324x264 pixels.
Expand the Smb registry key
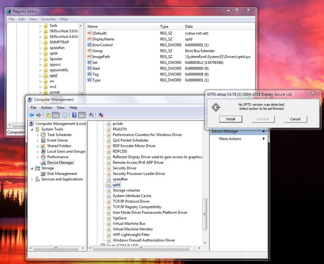[x=40, y=26]
